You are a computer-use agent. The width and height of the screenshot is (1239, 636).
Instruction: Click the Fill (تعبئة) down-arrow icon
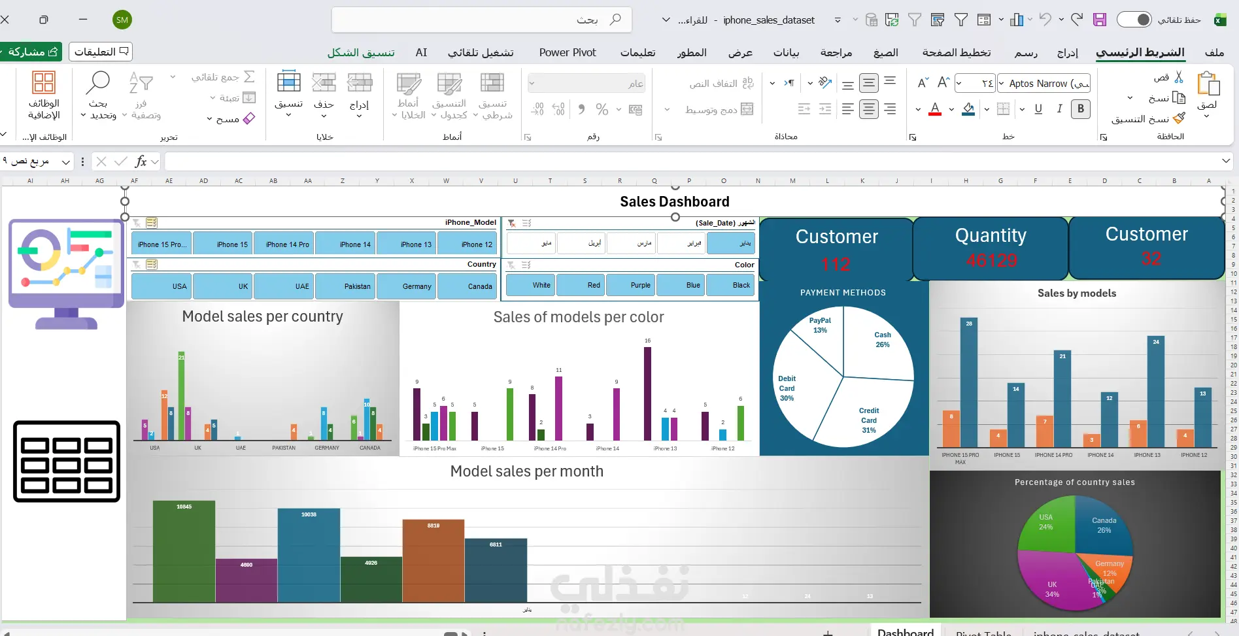tap(249, 97)
